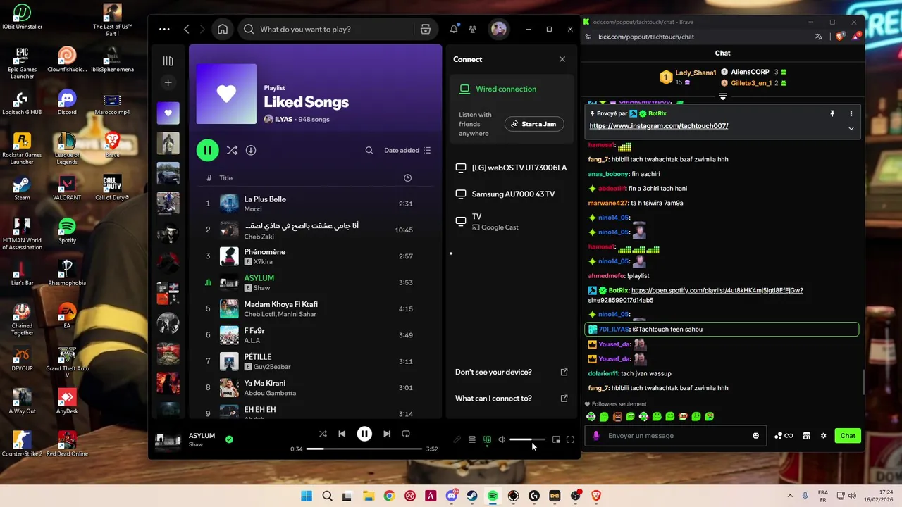Go back with Spotify's left chevron
This screenshot has width=902, height=507.
coord(187,29)
